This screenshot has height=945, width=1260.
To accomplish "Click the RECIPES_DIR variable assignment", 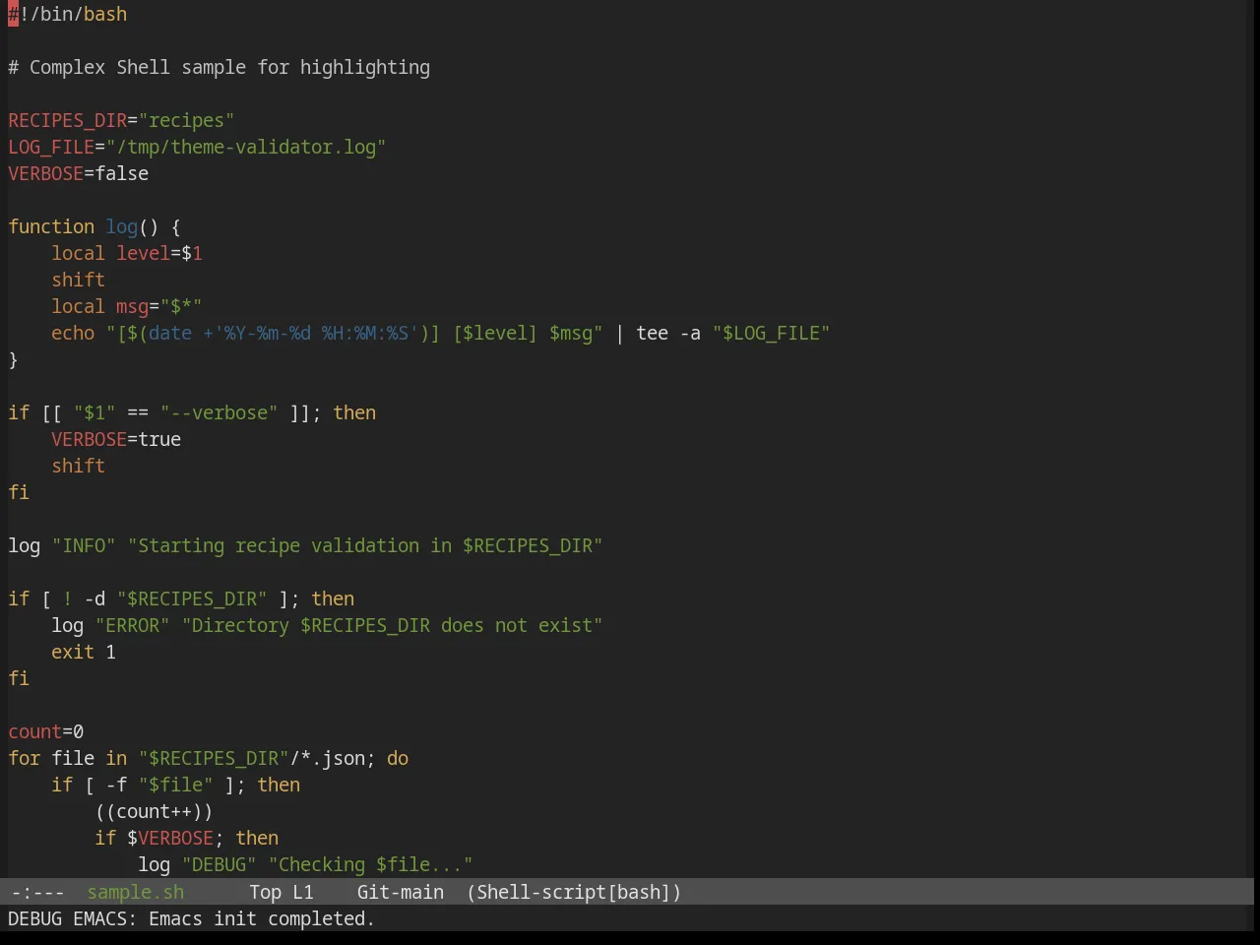I will tap(121, 120).
